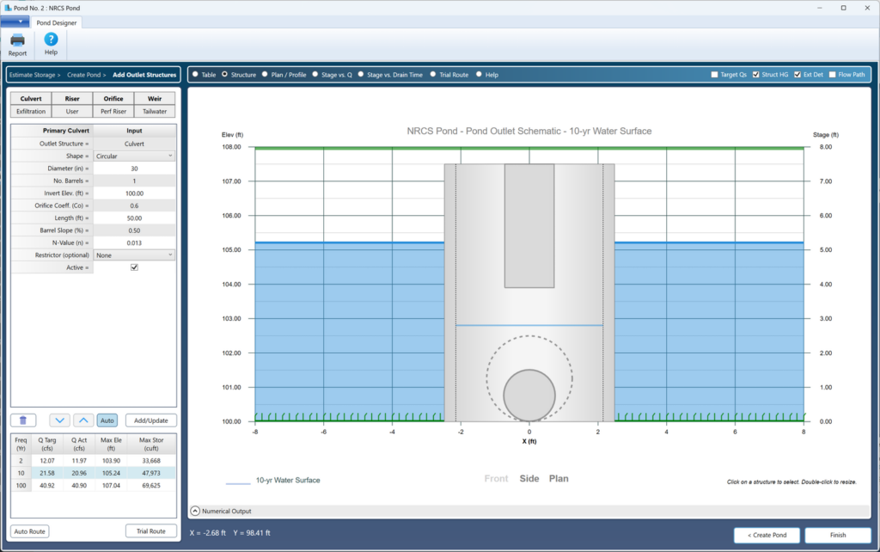Open the Restrictor dropdown set to None
The image size is (880, 552).
pos(134,255)
